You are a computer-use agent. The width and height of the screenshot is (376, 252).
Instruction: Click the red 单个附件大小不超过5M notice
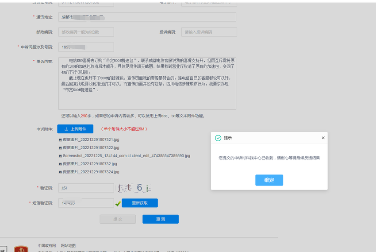click(x=124, y=129)
